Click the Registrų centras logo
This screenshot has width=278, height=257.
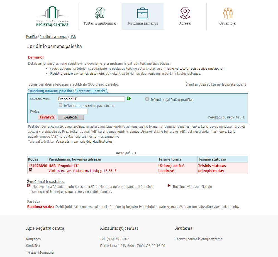tap(52, 16)
